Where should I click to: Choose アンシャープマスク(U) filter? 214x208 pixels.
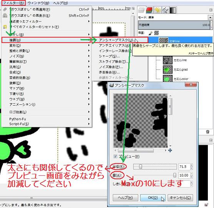(x=120, y=40)
